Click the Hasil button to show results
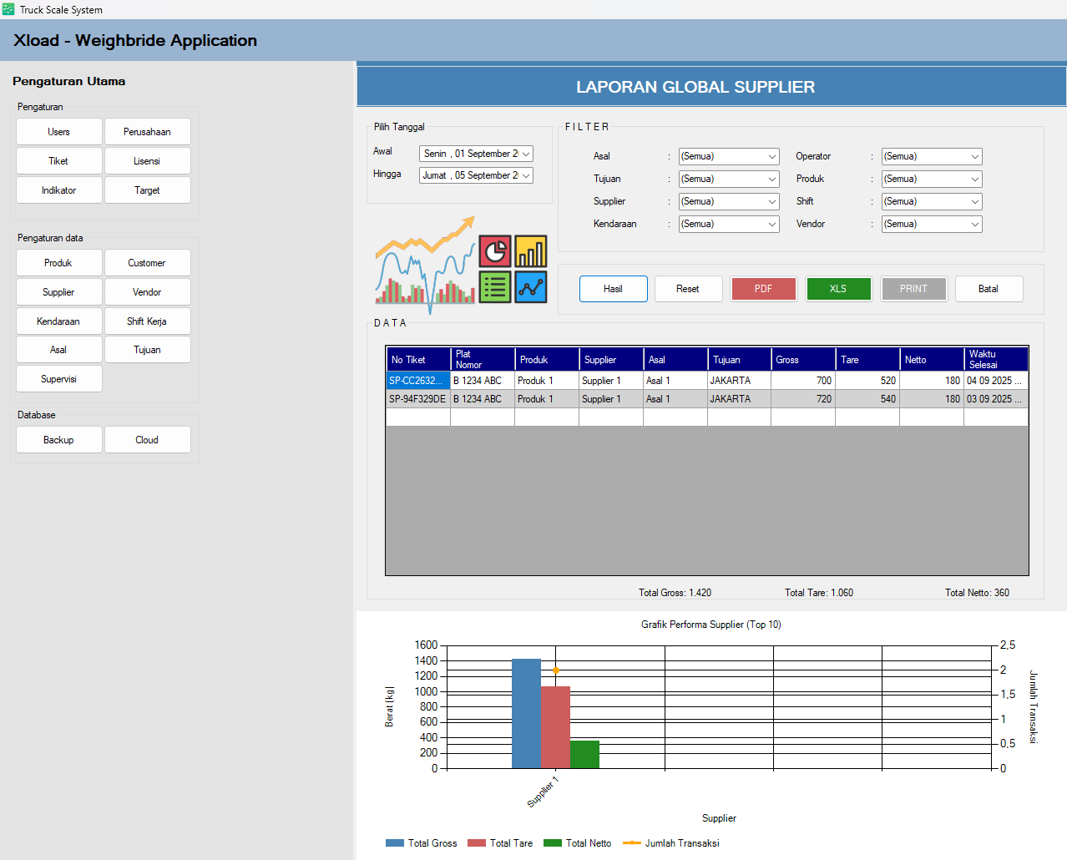This screenshot has width=1067, height=860. click(613, 289)
